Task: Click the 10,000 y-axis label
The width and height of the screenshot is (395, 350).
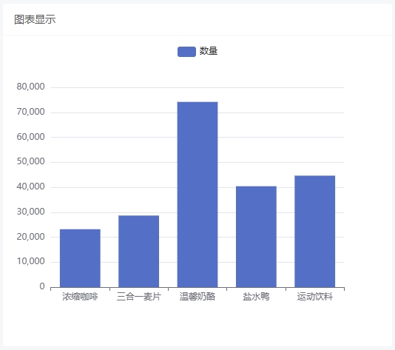Action: 31,261
